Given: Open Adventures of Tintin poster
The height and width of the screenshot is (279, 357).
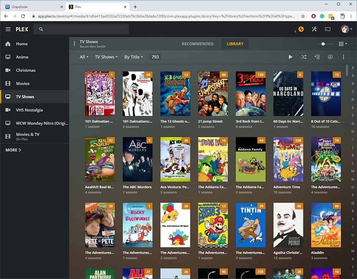Looking at the screenshot, I should point(251,225).
